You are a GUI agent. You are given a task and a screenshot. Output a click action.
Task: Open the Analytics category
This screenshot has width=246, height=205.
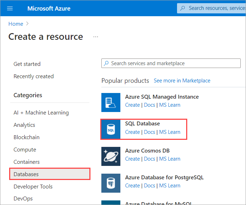pyautogui.click(x=24, y=125)
